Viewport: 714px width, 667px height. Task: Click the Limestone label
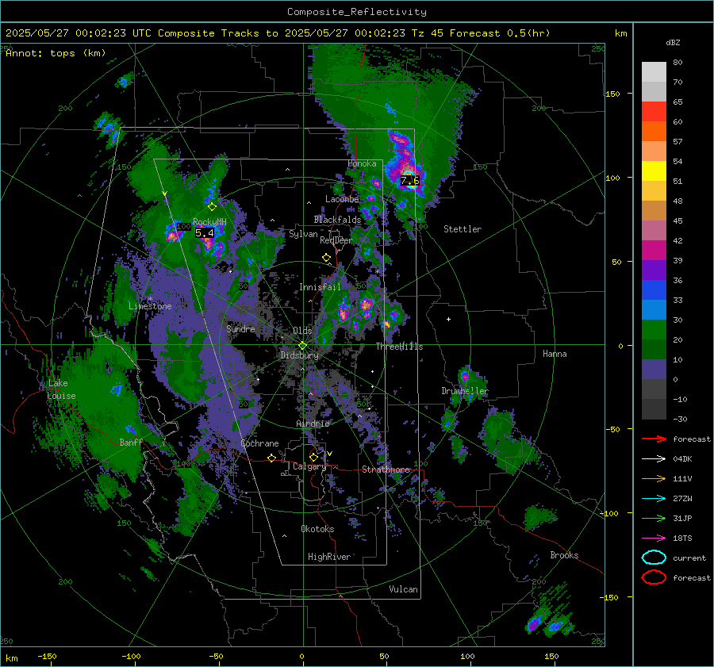click(x=150, y=306)
